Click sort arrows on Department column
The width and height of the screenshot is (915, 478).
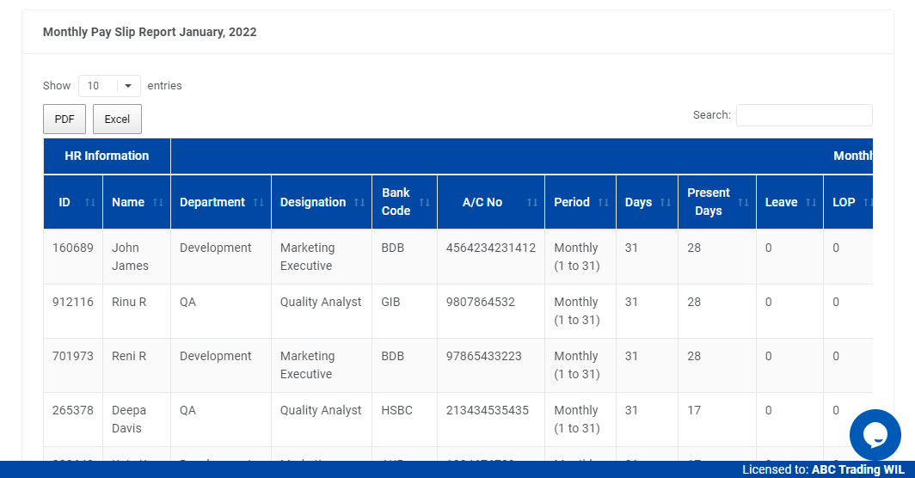[258, 203]
